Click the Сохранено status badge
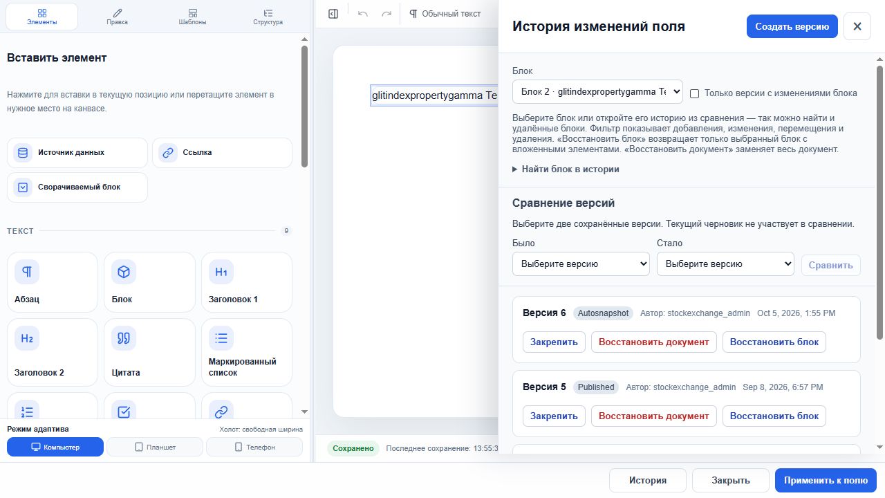 [x=354, y=448]
